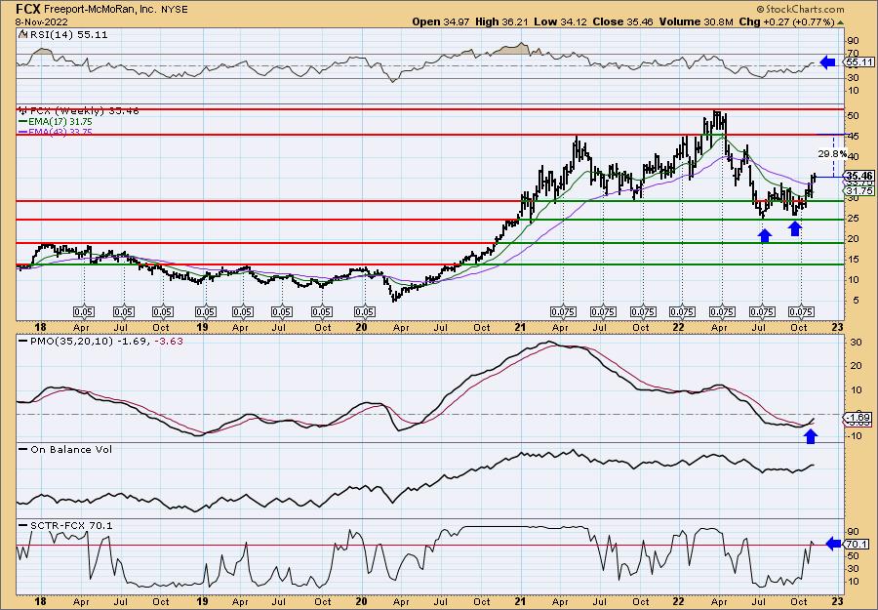878x610 pixels.
Task: Click the 70.1 SCTR axis value tag
Action: tap(858, 545)
